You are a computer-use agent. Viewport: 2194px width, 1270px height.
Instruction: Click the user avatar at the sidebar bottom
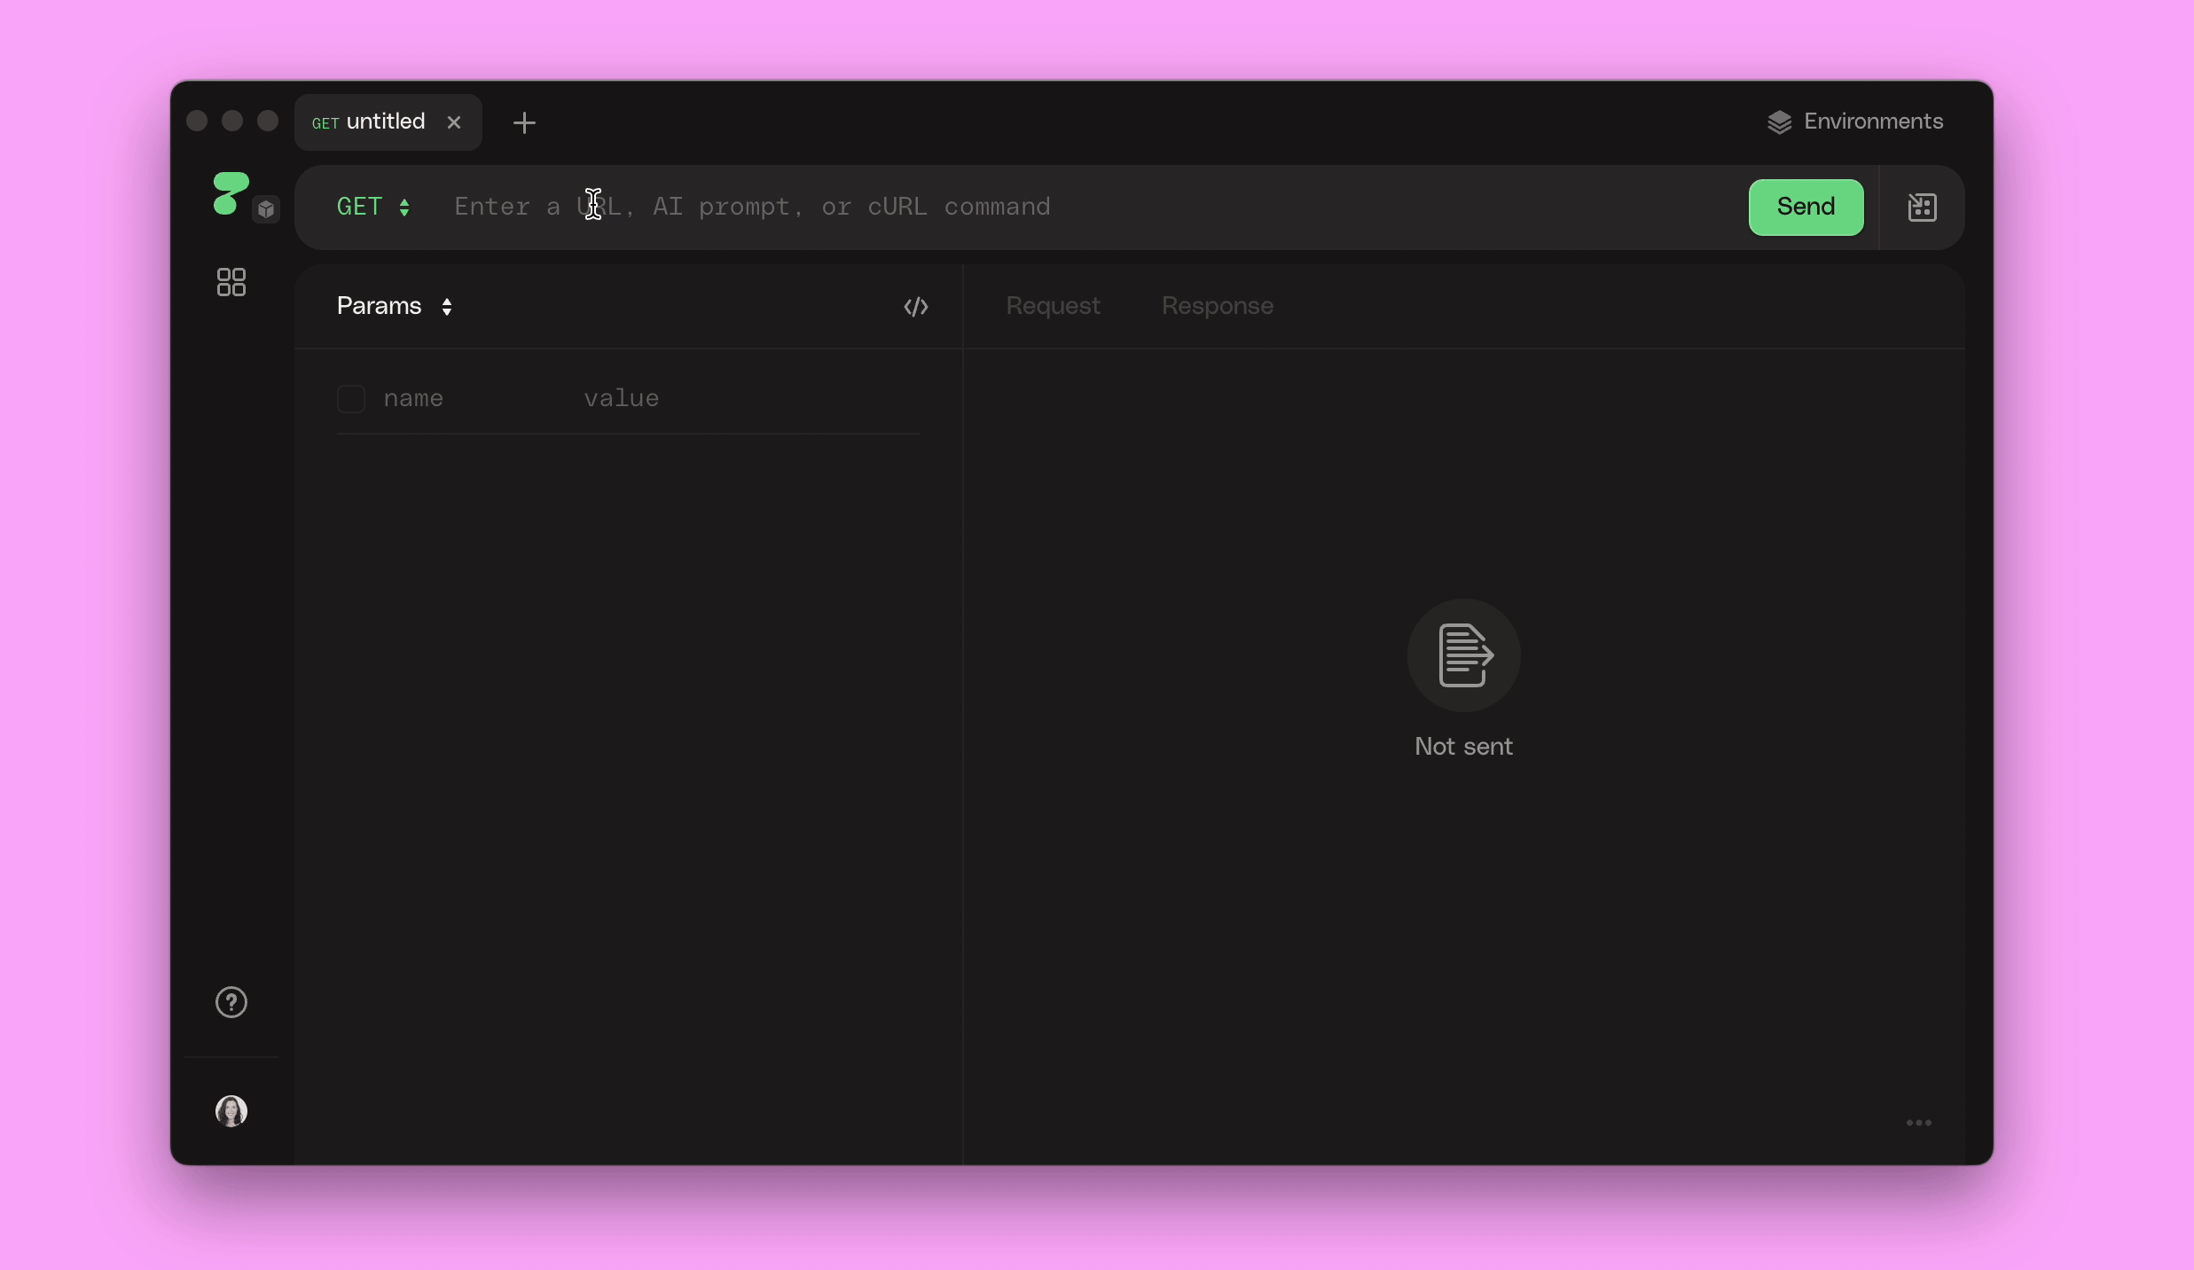click(231, 1110)
